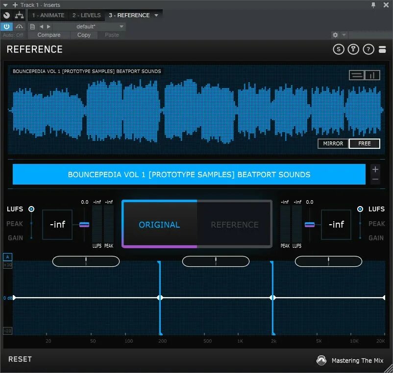
Task: Click the RESET button
Action: pyautogui.click(x=20, y=359)
